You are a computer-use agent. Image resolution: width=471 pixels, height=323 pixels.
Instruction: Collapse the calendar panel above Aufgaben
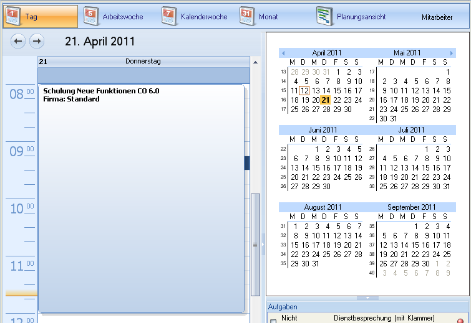point(367,298)
